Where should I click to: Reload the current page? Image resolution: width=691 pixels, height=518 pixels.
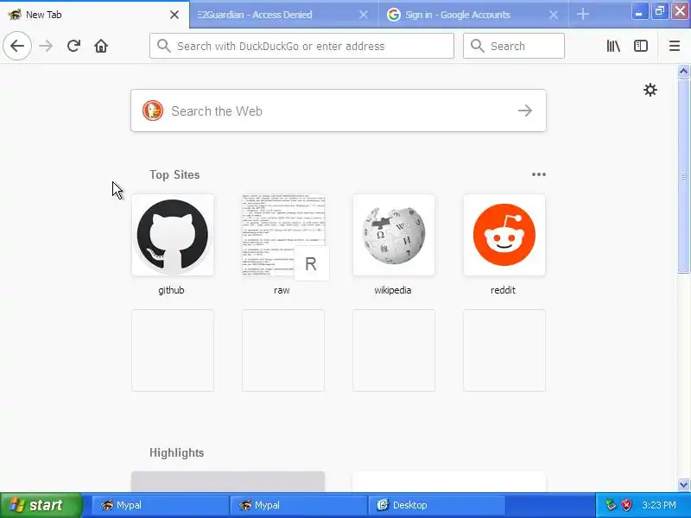(x=73, y=46)
